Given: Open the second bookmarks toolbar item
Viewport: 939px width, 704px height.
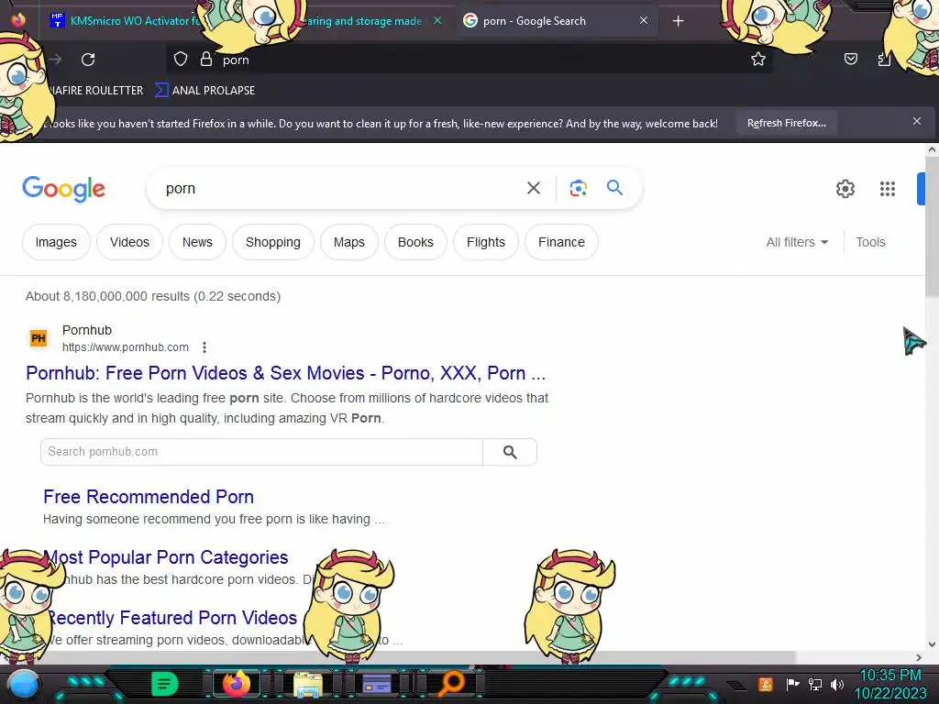Looking at the screenshot, I should [x=204, y=91].
